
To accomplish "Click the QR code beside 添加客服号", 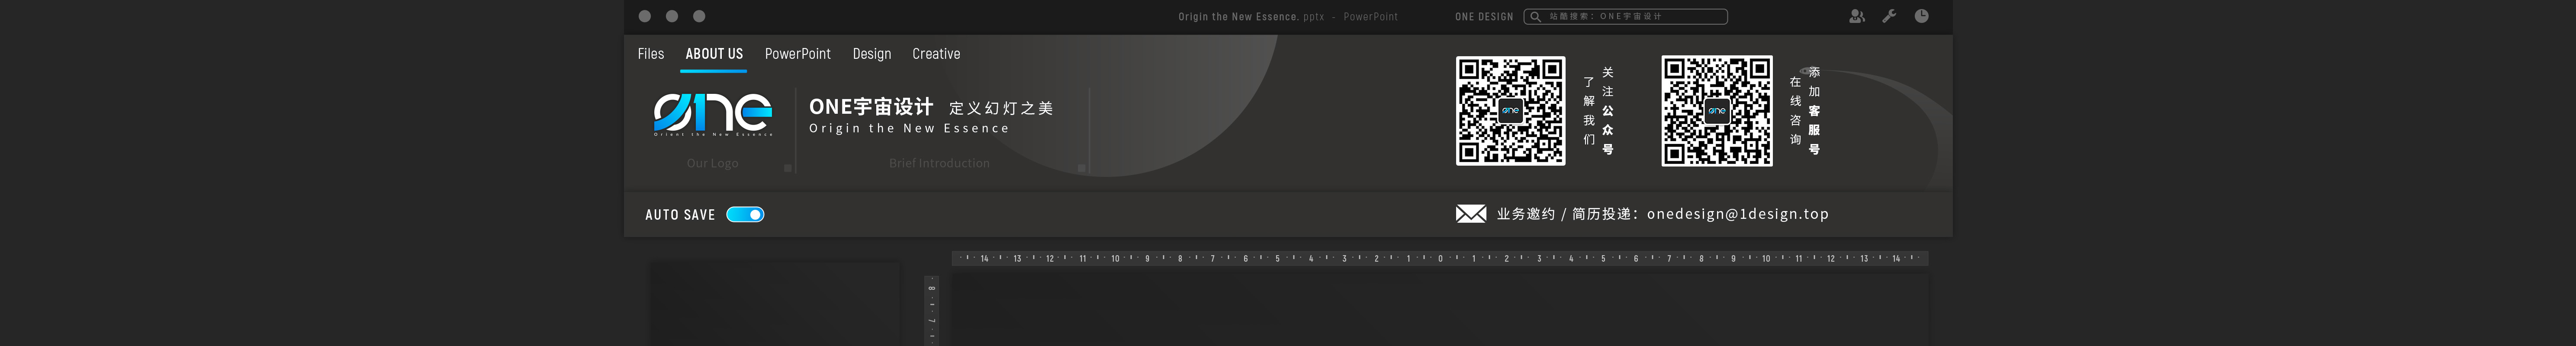I will pyautogui.click(x=1717, y=111).
